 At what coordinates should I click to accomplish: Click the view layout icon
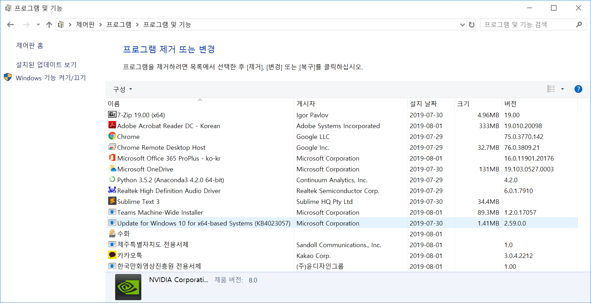pos(551,89)
